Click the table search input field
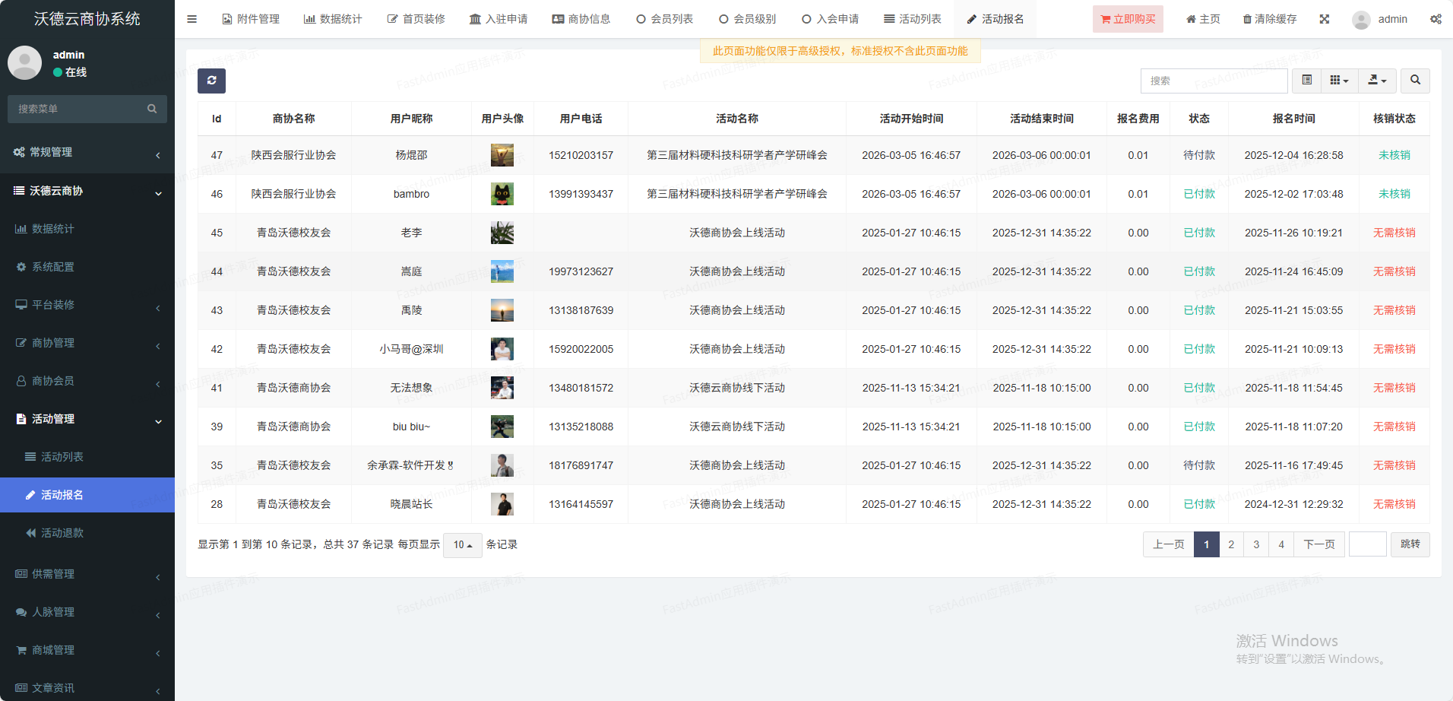 click(x=1214, y=81)
